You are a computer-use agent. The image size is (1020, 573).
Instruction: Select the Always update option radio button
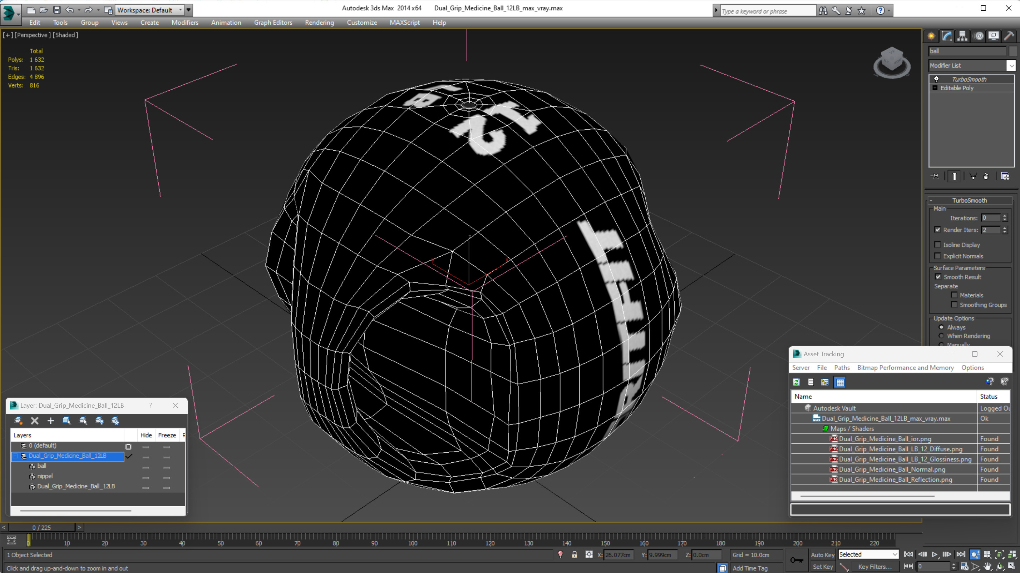tap(941, 327)
